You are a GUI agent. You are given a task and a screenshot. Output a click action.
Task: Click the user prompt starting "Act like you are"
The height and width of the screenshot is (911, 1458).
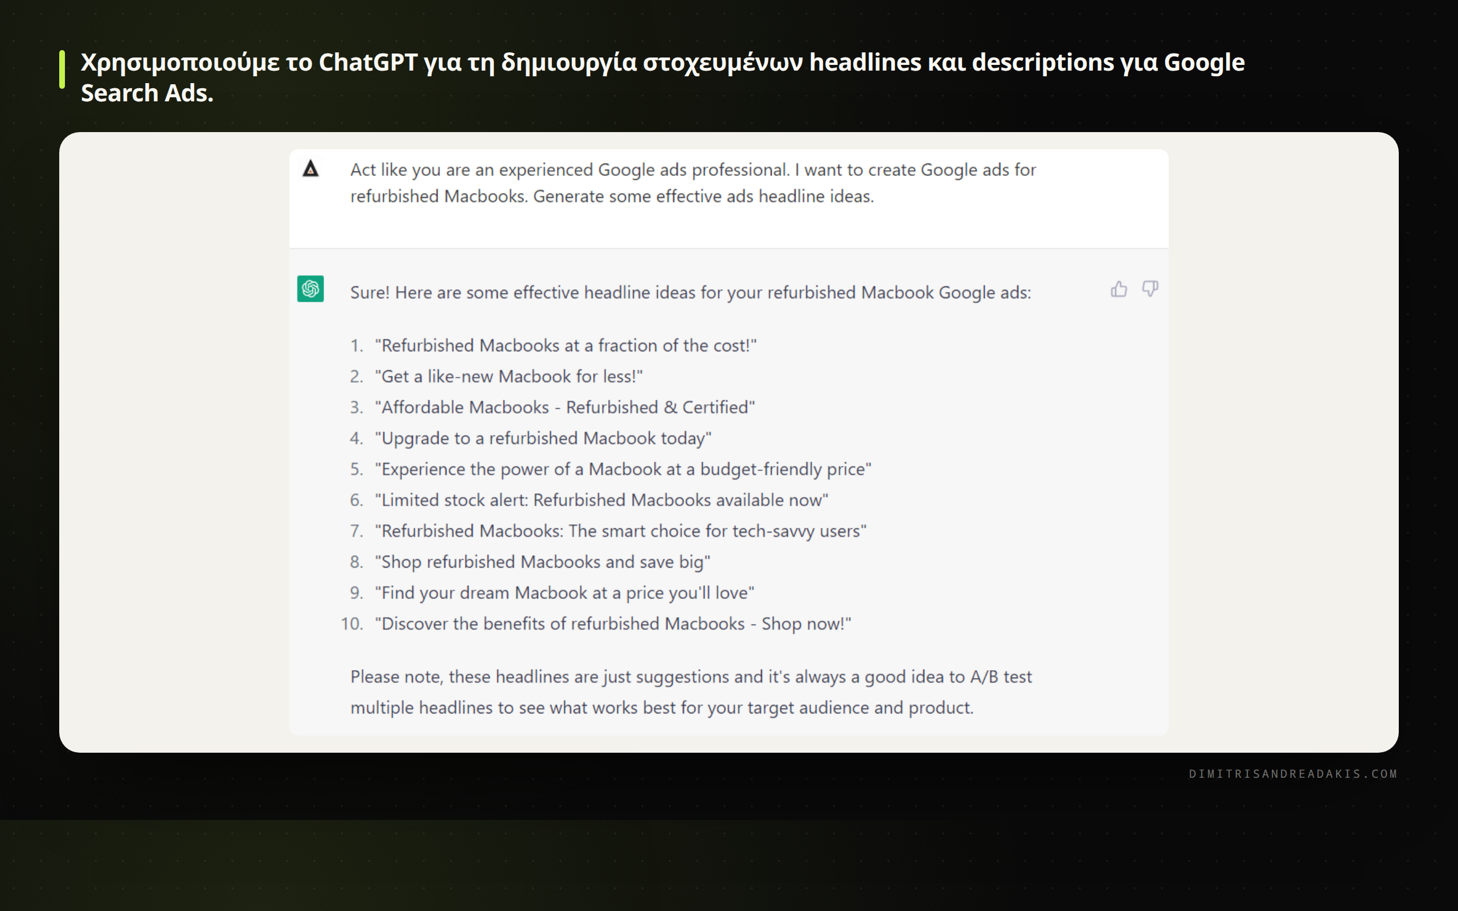tap(693, 183)
